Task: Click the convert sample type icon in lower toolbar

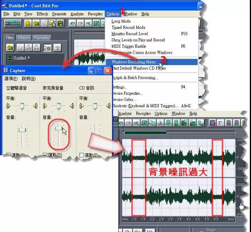Action: click(x=200, y=123)
